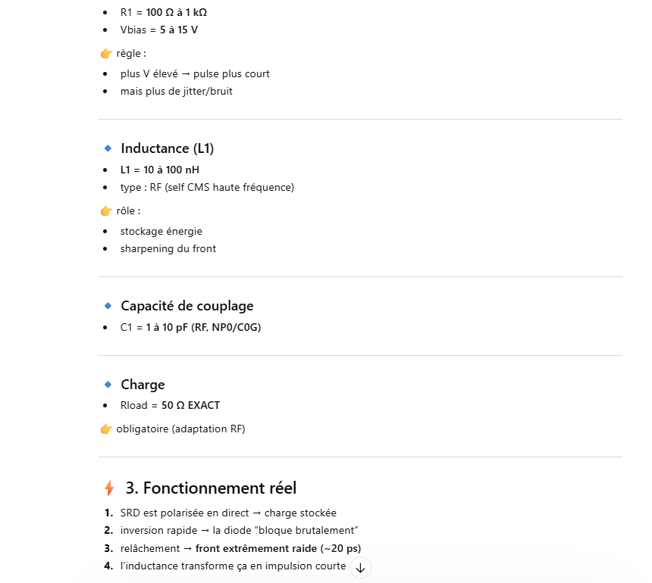Click the R1 = 100 Ω à 1 kΩ line

coord(163,12)
